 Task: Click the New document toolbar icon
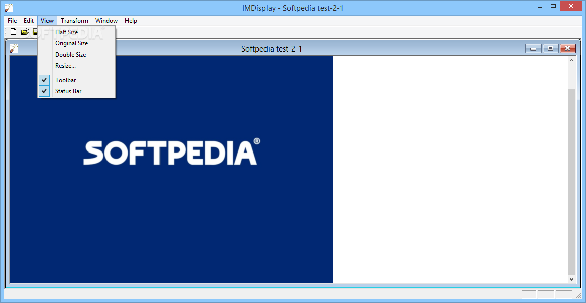tap(14, 32)
